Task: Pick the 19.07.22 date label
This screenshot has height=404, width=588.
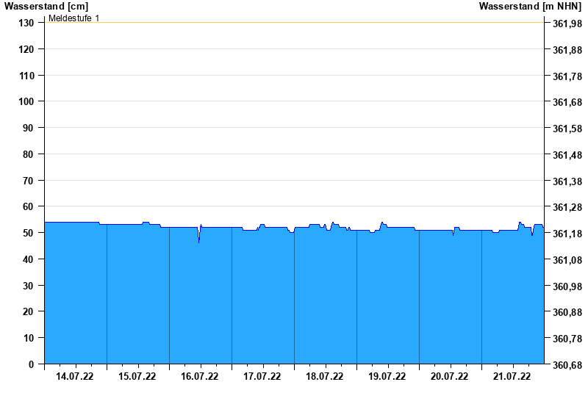Action: [387, 377]
